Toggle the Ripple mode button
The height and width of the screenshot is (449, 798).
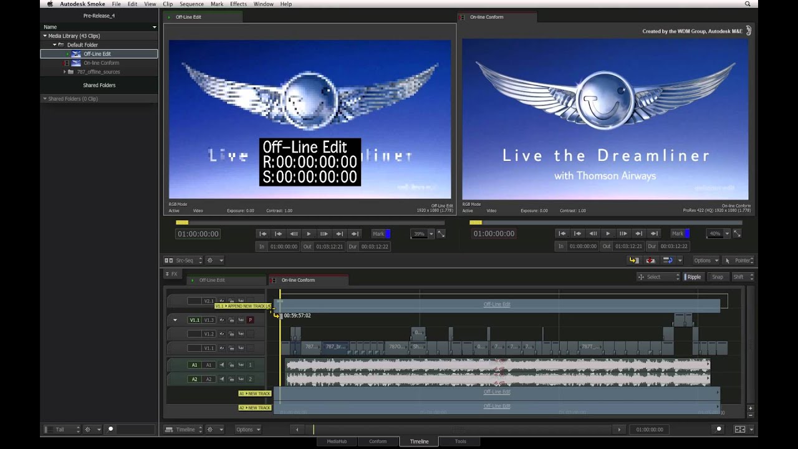[693, 277]
